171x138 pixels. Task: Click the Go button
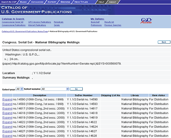tap(76, 89)
